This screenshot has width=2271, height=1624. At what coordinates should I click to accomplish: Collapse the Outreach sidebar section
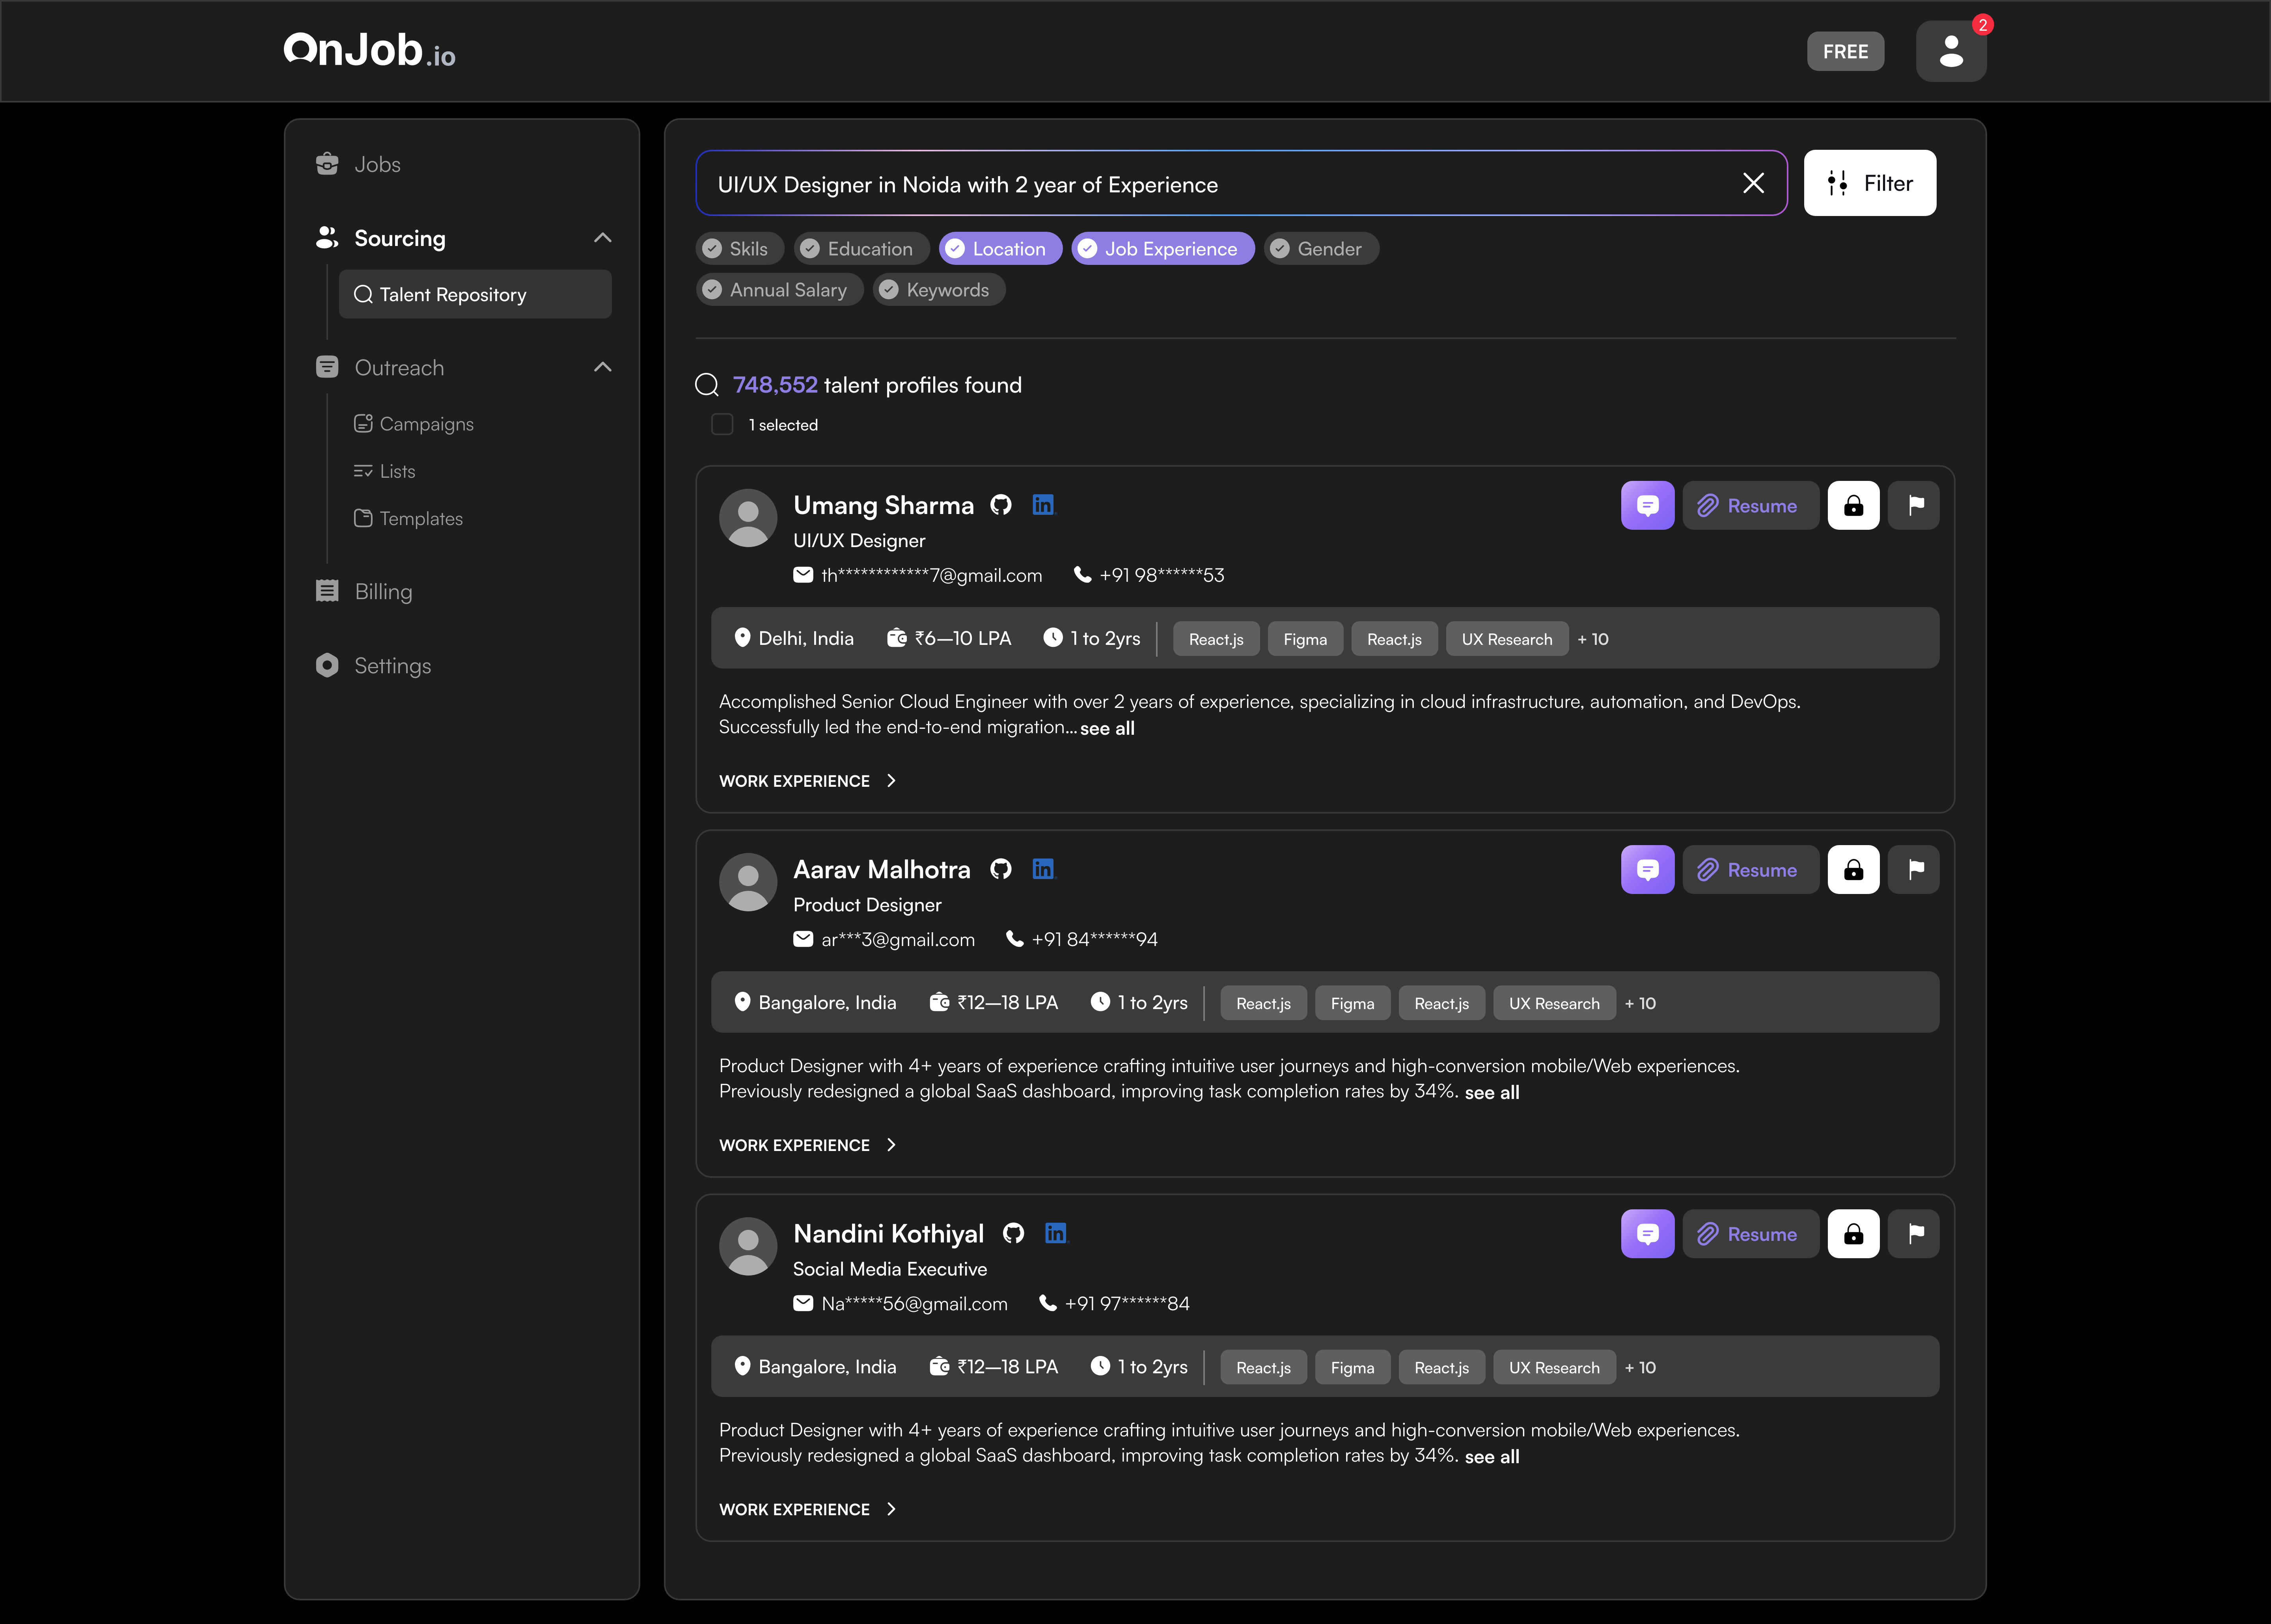(x=602, y=367)
